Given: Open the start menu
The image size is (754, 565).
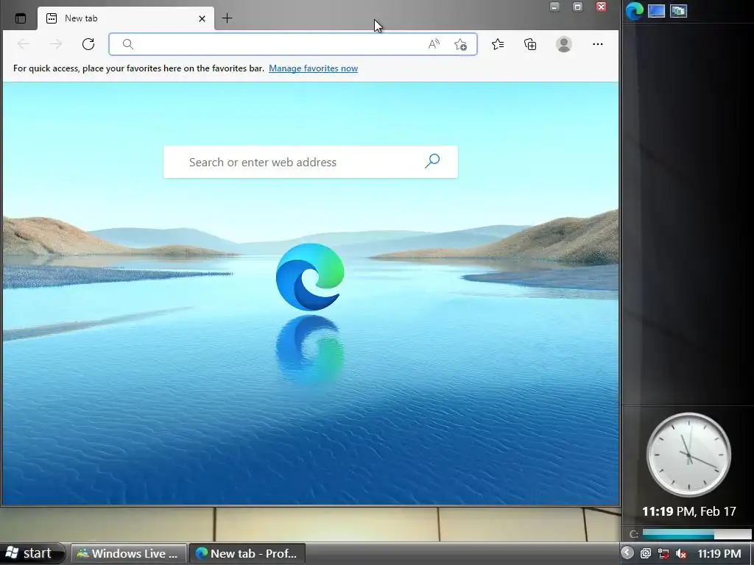Looking at the screenshot, I should coord(32,553).
